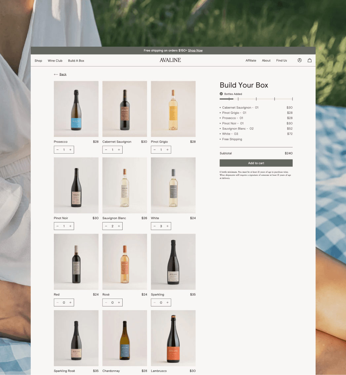Decrease Sauvignon Blanc quantity with the minus icon
This screenshot has height=375, width=346.
coord(106,226)
